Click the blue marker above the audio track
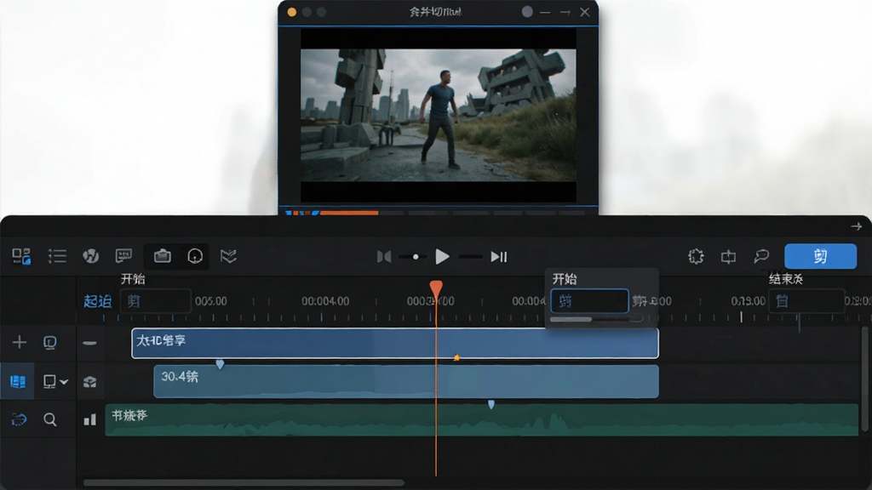Screen dimensions: 872x490 tap(491, 404)
